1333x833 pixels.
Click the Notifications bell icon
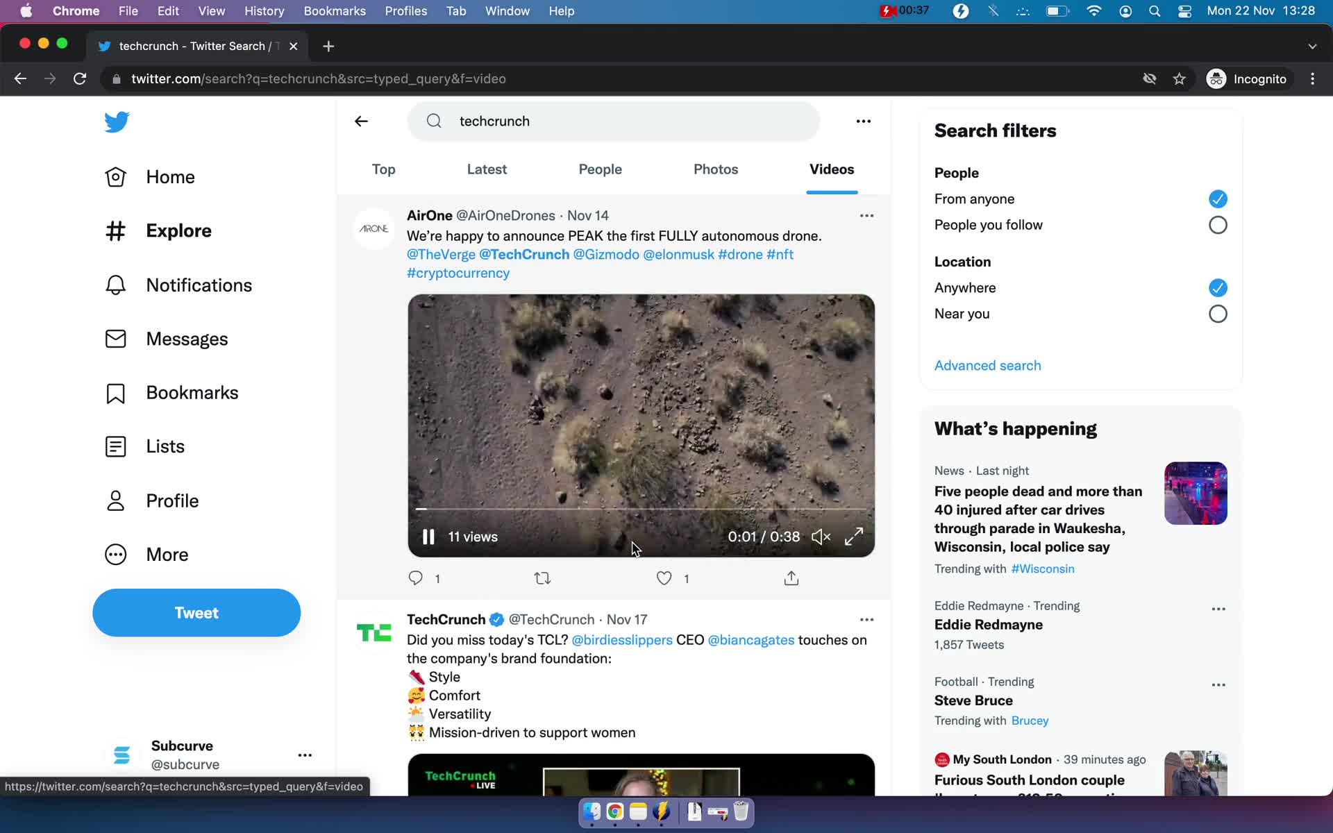116,285
